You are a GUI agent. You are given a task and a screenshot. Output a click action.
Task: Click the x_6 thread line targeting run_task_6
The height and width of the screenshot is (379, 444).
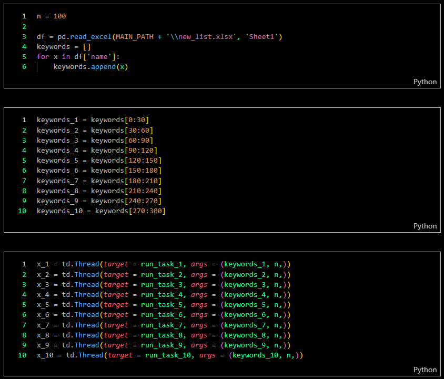tap(164, 314)
